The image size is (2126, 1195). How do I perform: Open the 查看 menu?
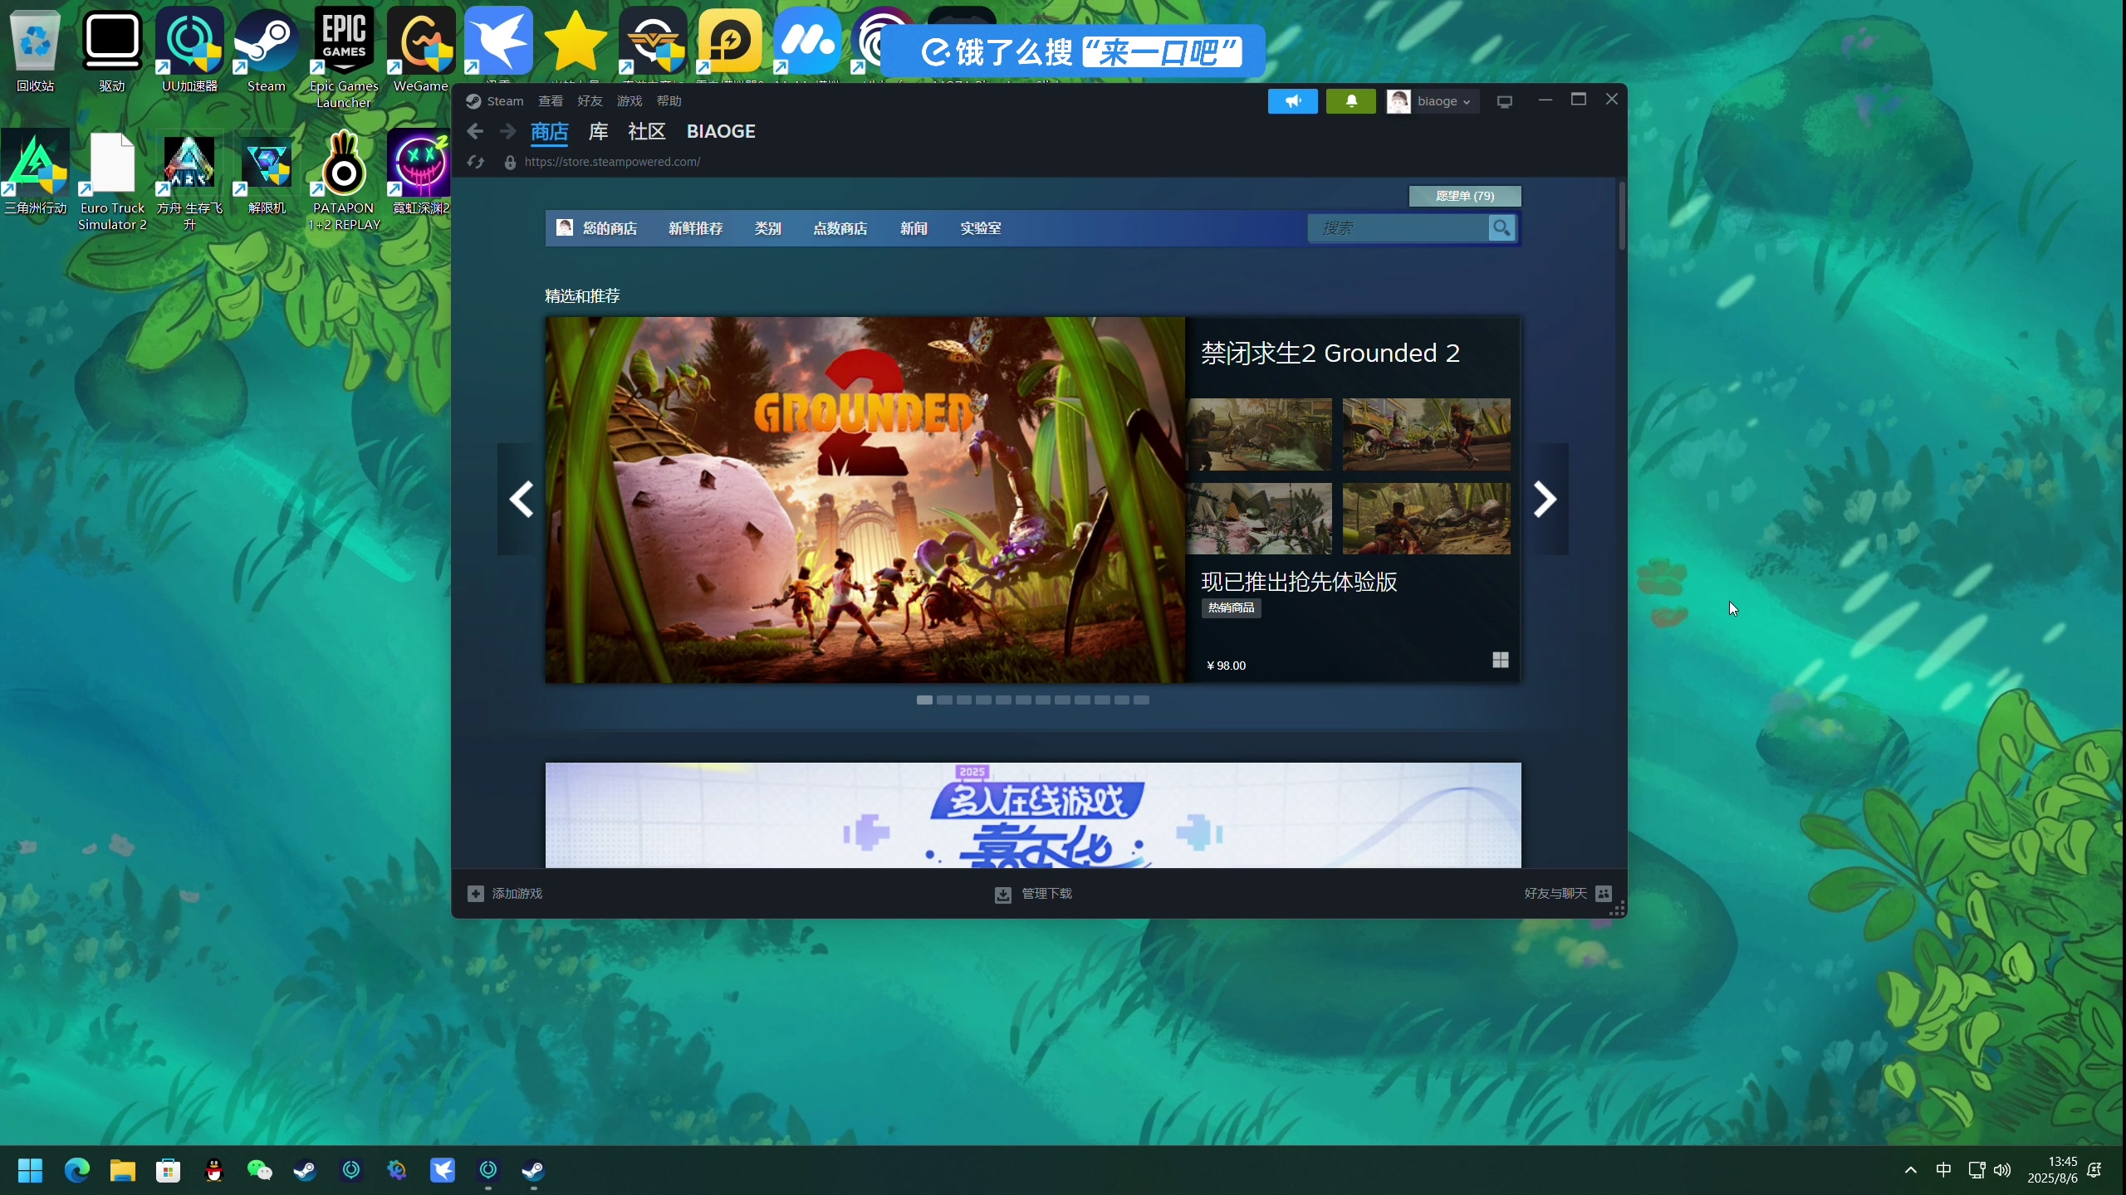click(x=551, y=101)
